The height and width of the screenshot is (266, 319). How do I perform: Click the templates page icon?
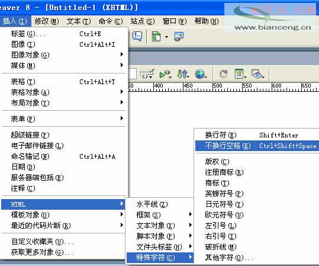(156, 37)
